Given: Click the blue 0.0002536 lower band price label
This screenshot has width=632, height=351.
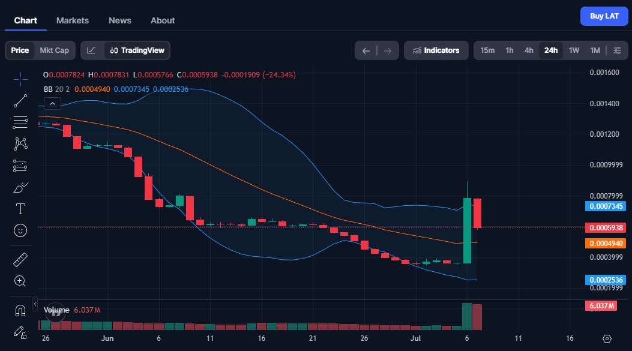Looking at the screenshot, I should [606, 280].
